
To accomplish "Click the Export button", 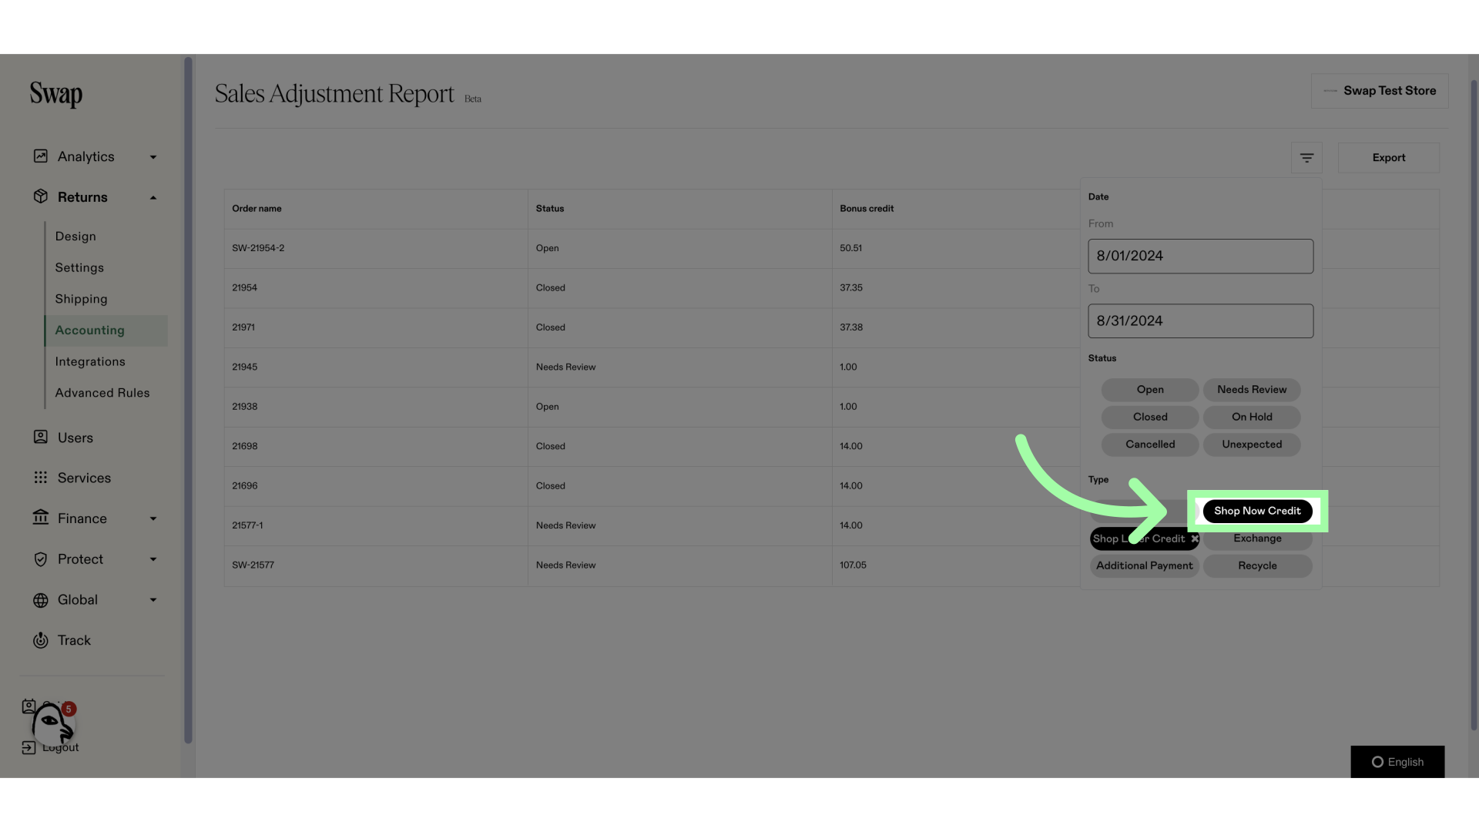I will point(1389,157).
